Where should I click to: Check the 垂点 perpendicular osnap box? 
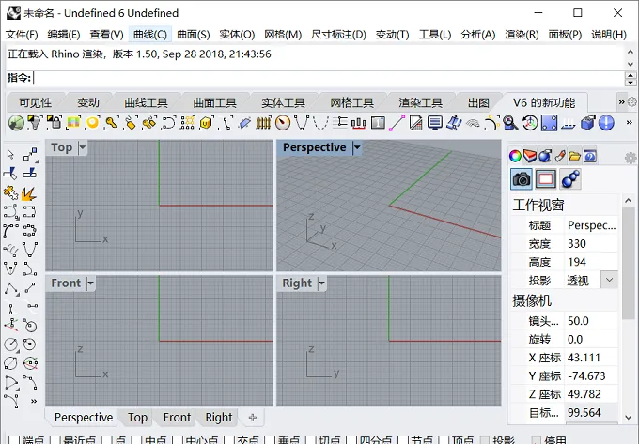tap(270, 440)
